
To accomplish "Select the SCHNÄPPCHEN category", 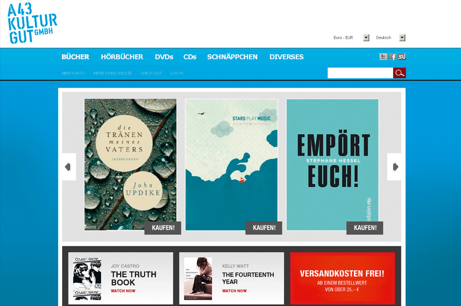I will click(232, 57).
